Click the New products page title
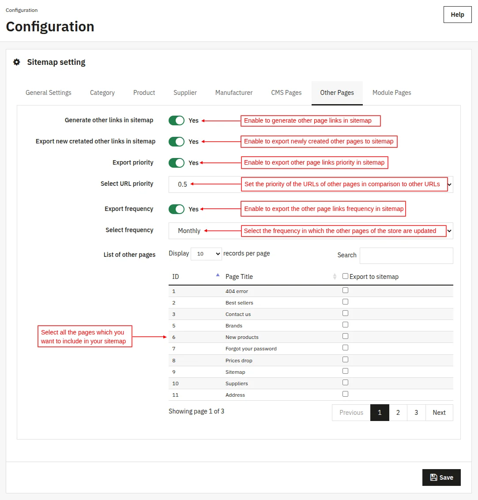 click(242, 337)
